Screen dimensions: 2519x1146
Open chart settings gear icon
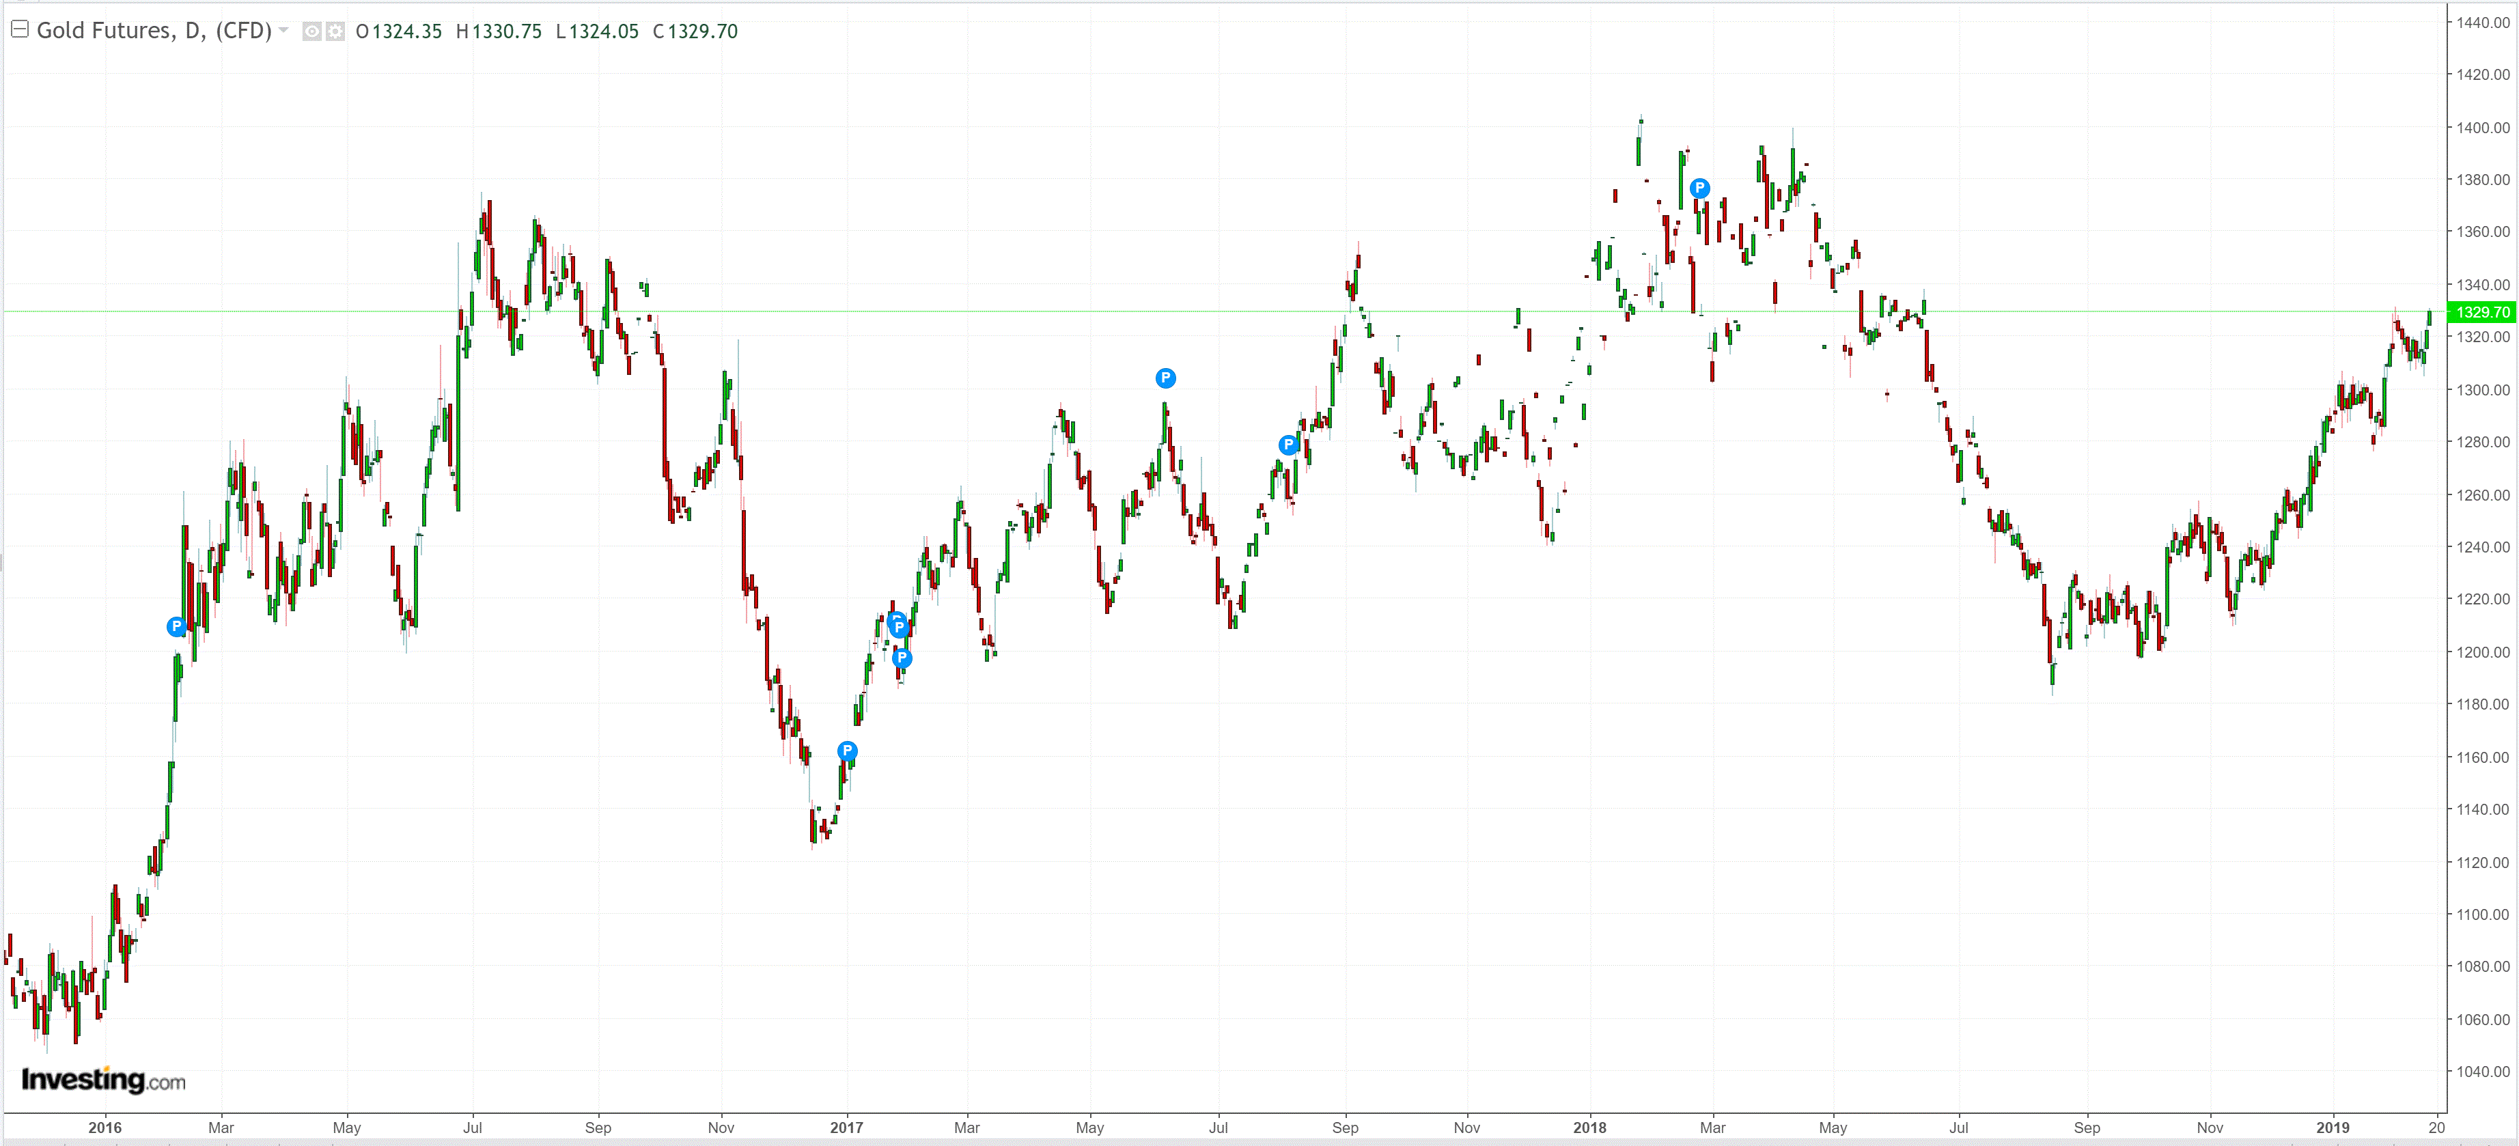point(335,31)
